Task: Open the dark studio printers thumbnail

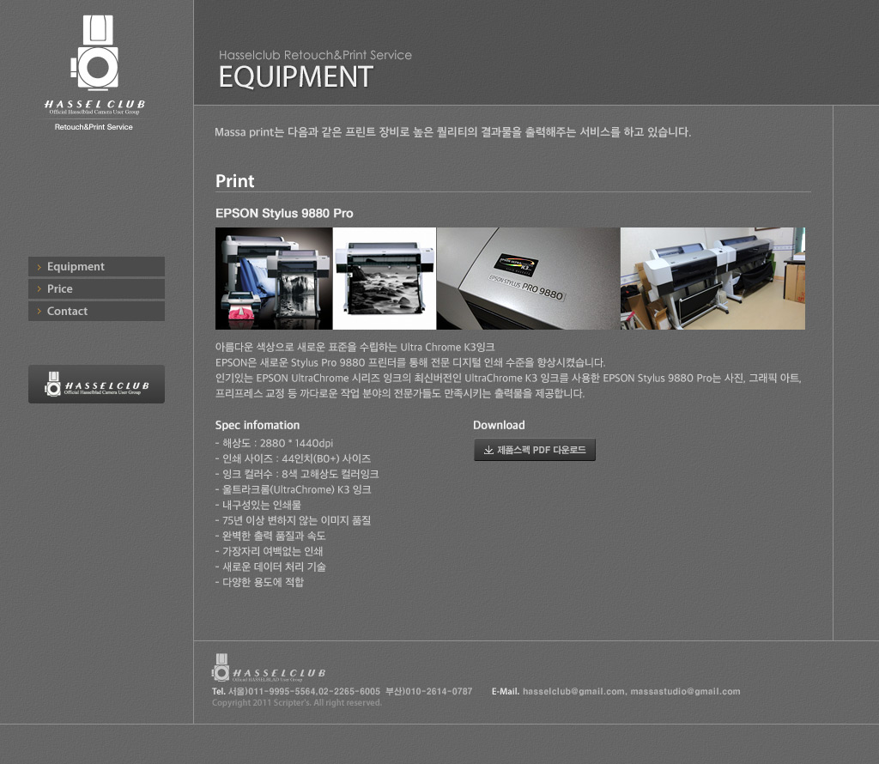Action: (x=273, y=278)
